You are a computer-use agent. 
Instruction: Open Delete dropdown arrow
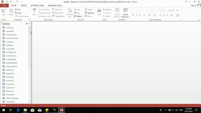coord(83,16)
